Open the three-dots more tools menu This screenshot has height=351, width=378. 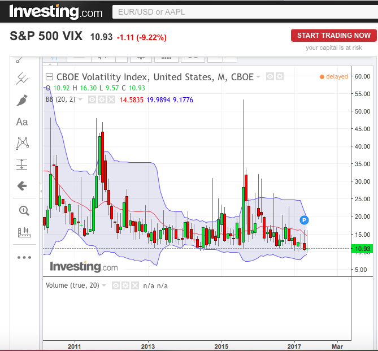(24, 257)
